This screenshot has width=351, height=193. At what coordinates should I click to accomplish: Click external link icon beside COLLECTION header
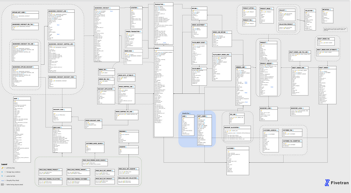click(x=313, y=10)
